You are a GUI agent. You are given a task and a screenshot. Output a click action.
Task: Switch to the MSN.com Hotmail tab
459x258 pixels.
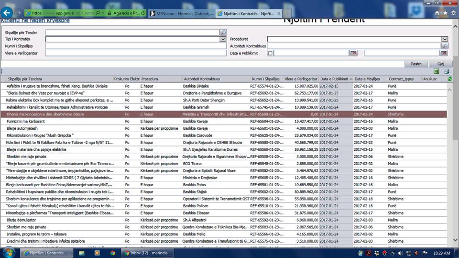tap(182, 14)
